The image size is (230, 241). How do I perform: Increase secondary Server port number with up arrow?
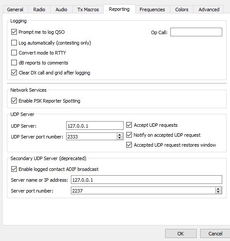pos(218,189)
